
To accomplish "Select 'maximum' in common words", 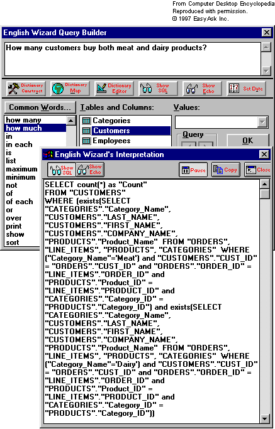I will [x=21, y=169].
